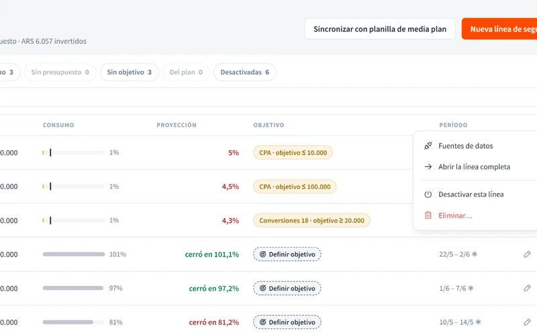Image resolution: width=537 pixels, height=335 pixels.
Task: Click Definir objetivo in the 81,2% row
Action: [287, 322]
